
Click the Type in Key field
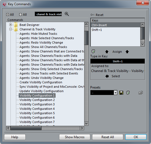click(117, 61)
